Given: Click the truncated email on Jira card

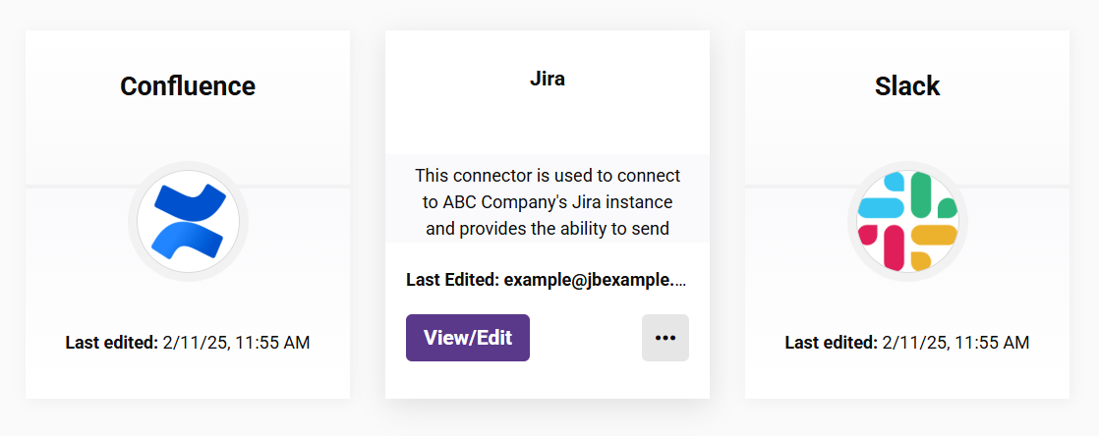Looking at the screenshot, I should [595, 280].
